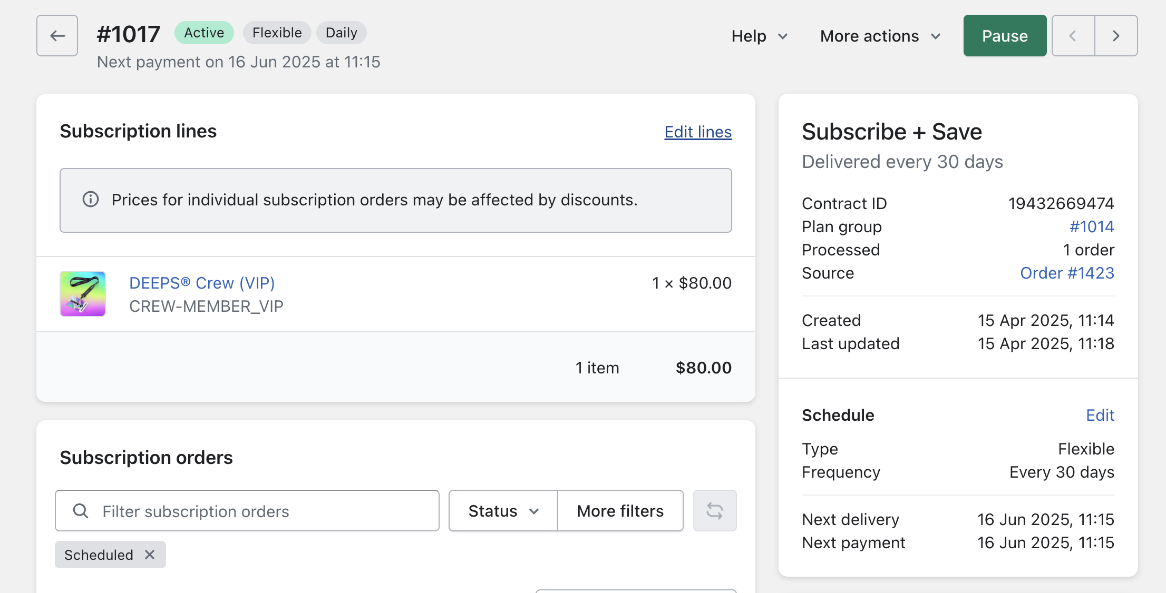1166x593 pixels.
Task: Remove the Scheduled filter tag
Action: (x=150, y=555)
